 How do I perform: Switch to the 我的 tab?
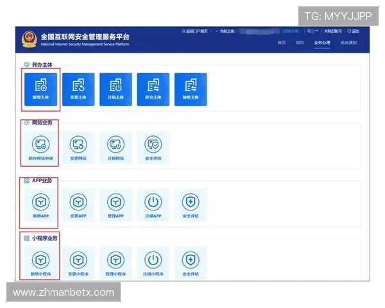(x=300, y=43)
